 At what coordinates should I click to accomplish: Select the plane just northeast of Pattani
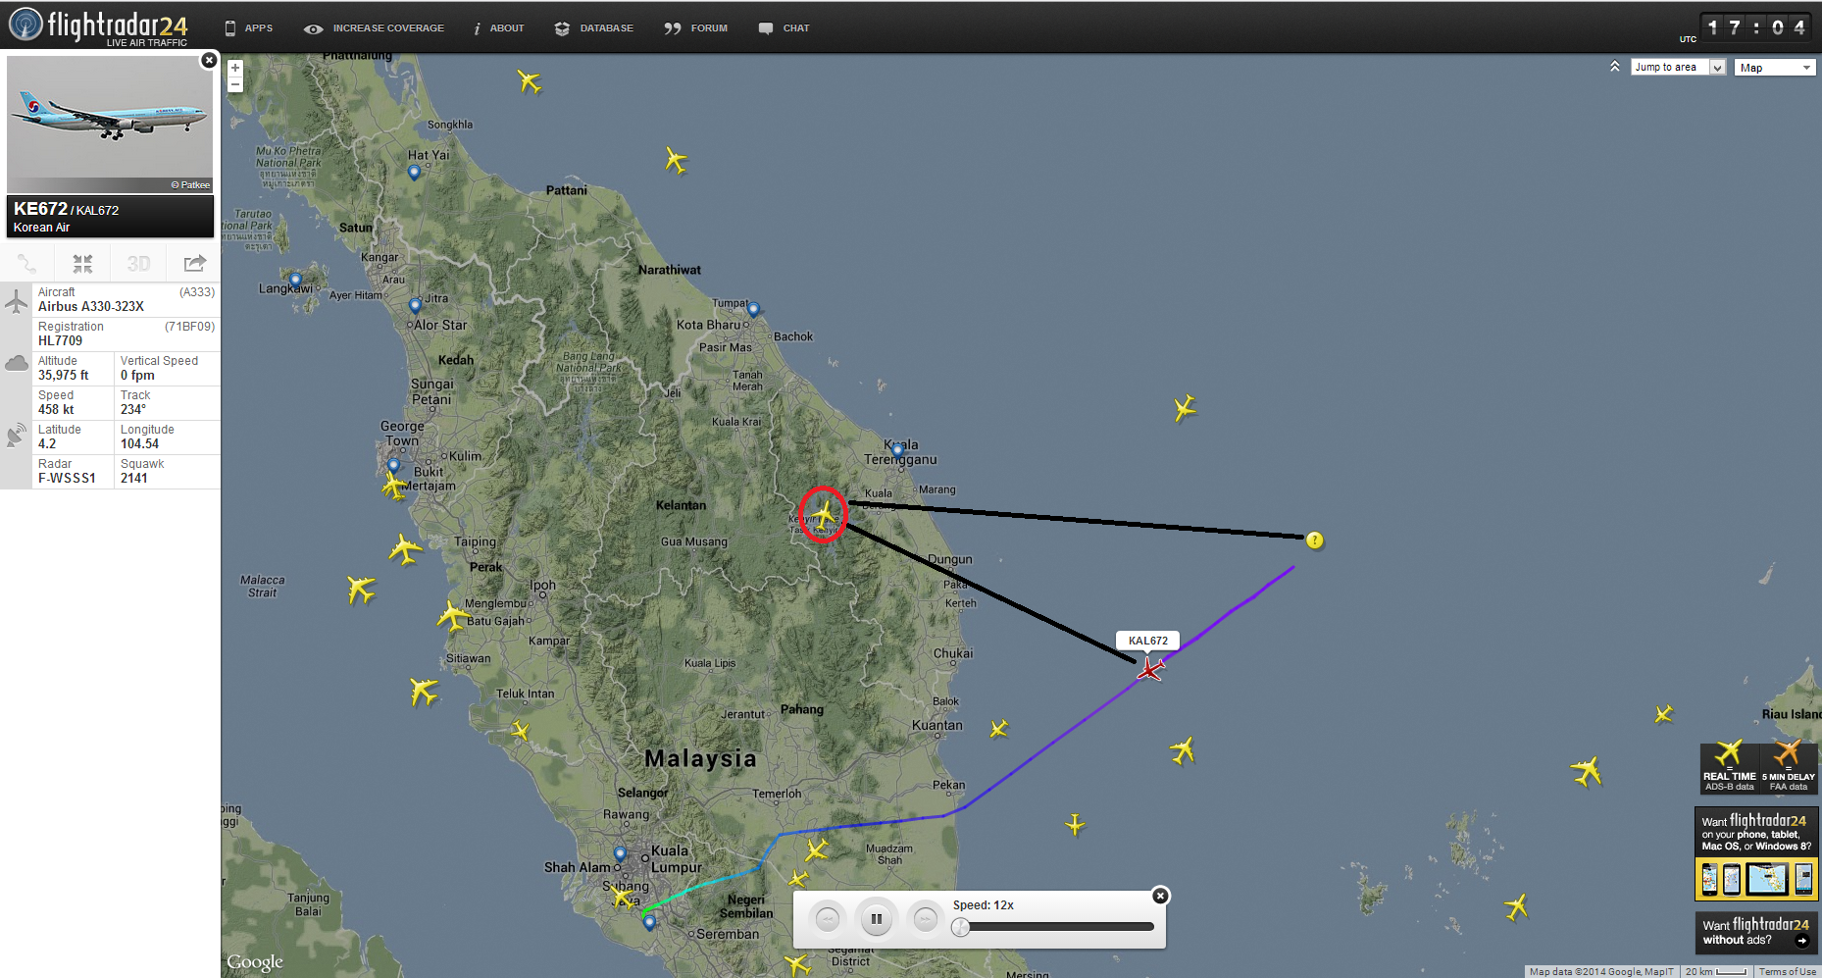(676, 160)
